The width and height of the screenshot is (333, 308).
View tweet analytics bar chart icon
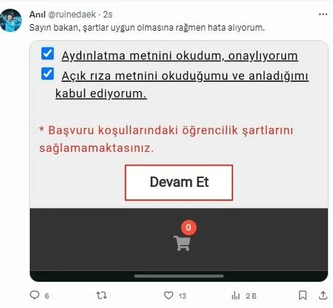point(235,296)
